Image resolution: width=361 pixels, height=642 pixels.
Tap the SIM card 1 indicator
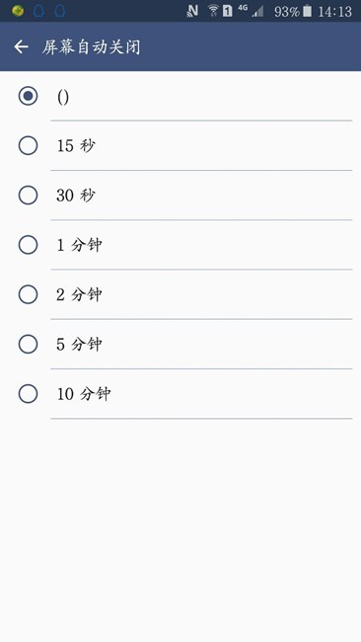[227, 11]
